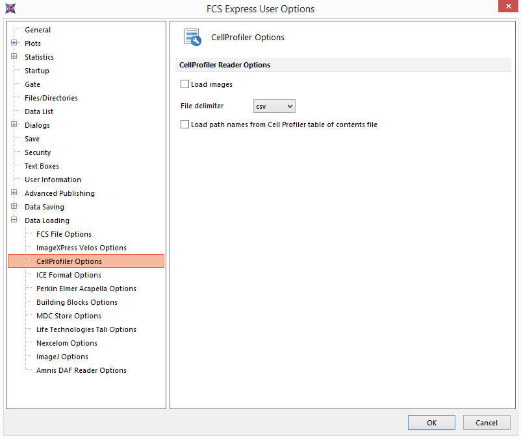This screenshot has width=521, height=439.
Task: Open FCS File Options page
Action: point(64,234)
